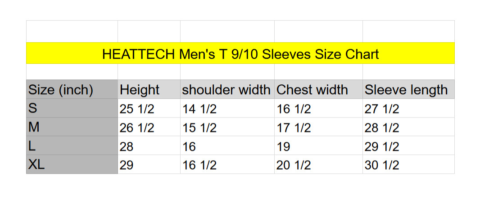This screenshot has height=206, width=489.
Task: Click the L sleeve length value 29 1/2
Action: pos(408,146)
